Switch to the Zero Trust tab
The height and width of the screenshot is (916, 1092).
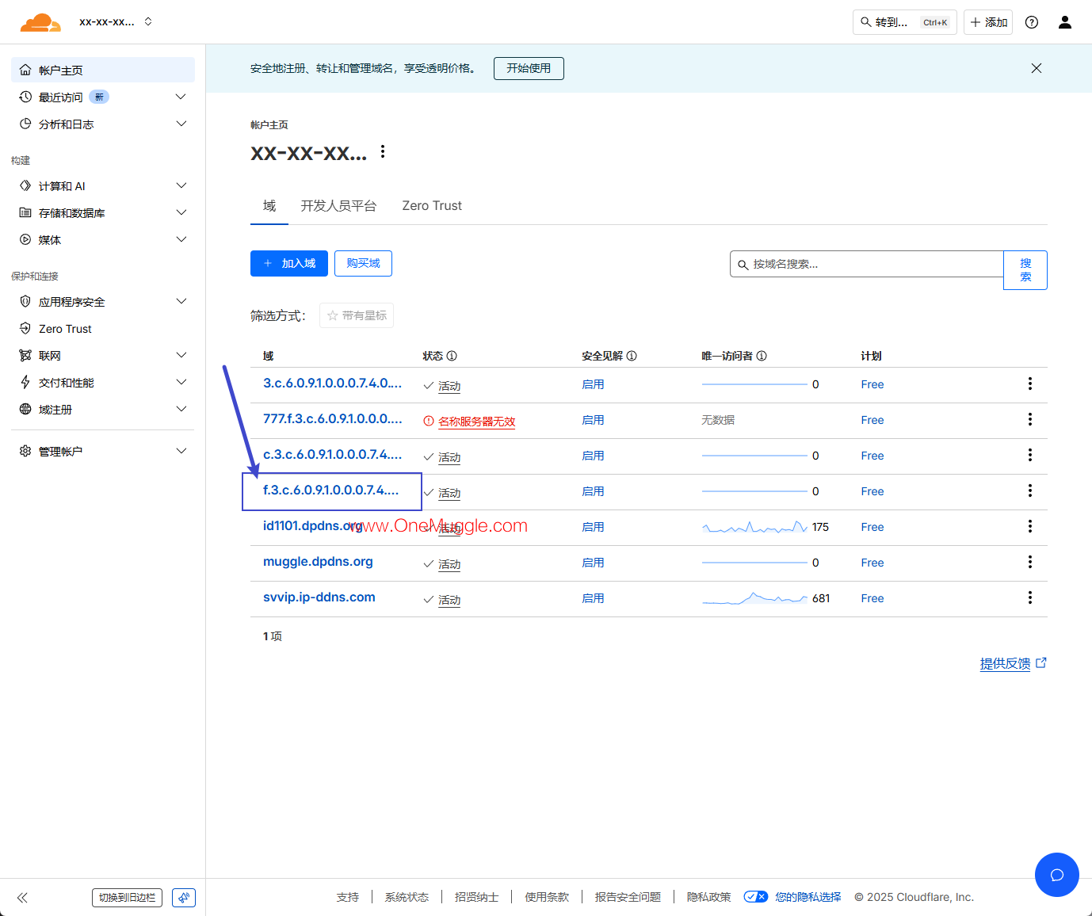[432, 206]
